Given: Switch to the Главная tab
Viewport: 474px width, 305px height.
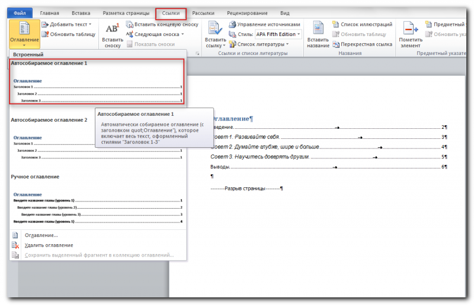Looking at the screenshot, I should click(x=49, y=13).
